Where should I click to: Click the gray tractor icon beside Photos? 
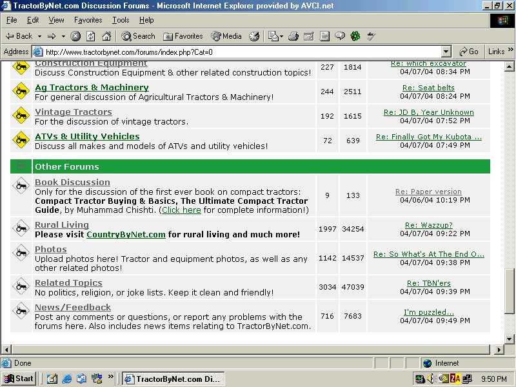(21, 253)
